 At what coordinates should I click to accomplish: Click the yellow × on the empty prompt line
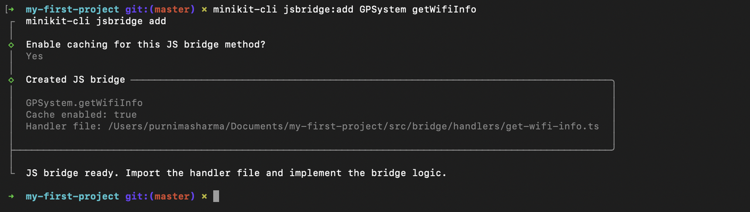[x=204, y=196]
